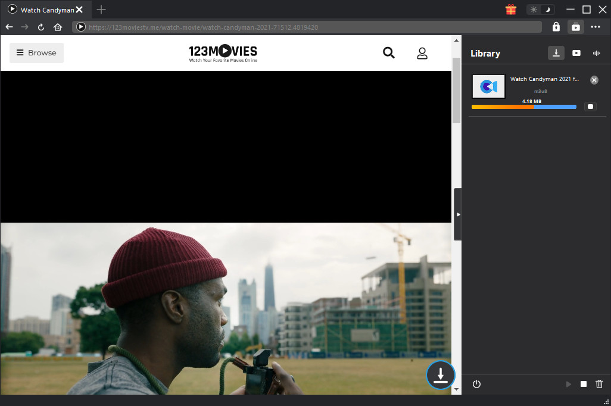Click the address bar URL field
Viewport: 611px width, 406px height.
[310, 27]
